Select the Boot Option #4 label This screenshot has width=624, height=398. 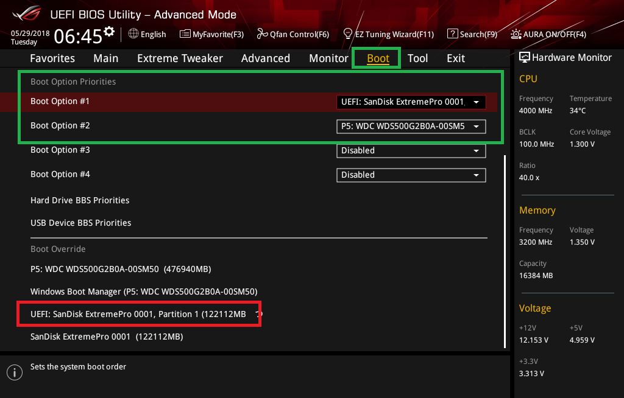pos(60,174)
